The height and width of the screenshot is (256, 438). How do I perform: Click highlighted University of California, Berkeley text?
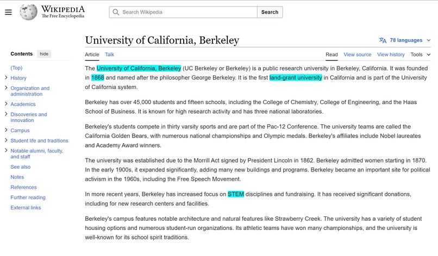pos(139,68)
